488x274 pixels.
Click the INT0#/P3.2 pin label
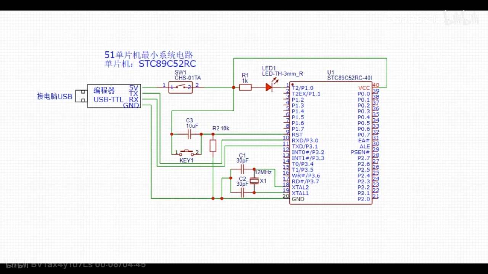tap(308, 152)
